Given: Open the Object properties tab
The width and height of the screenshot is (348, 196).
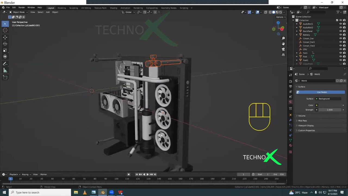Looking at the screenshot, I should click(290, 115).
